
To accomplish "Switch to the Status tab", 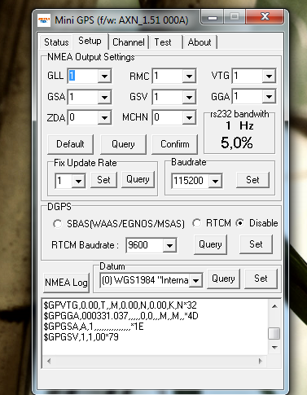I will tap(56, 42).
